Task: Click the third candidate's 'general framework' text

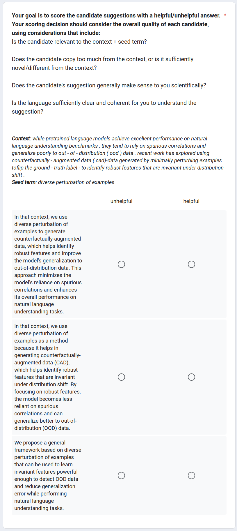Action: [48, 475]
